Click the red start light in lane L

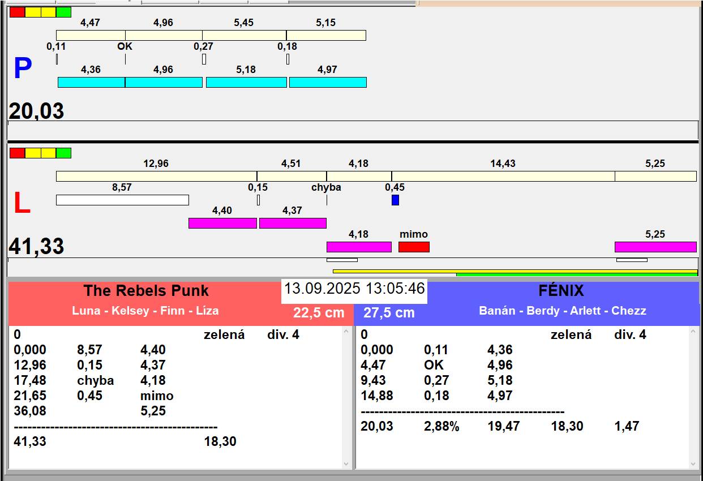(18, 153)
